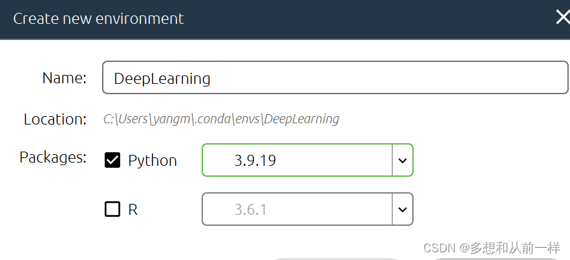Click the R label text

click(x=132, y=210)
